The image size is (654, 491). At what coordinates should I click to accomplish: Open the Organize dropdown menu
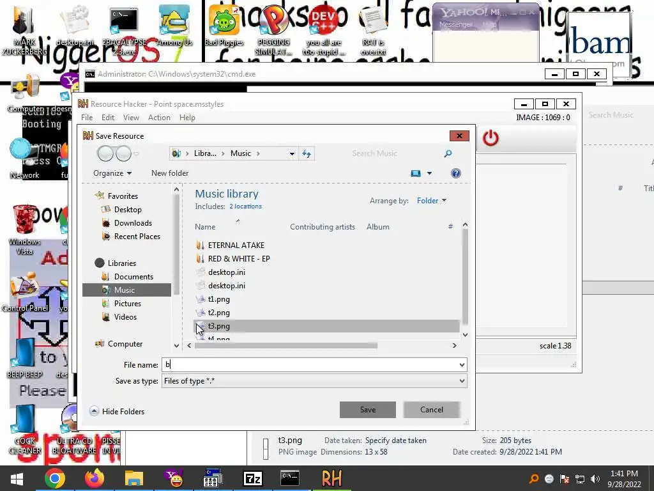[x=112, y=173]
